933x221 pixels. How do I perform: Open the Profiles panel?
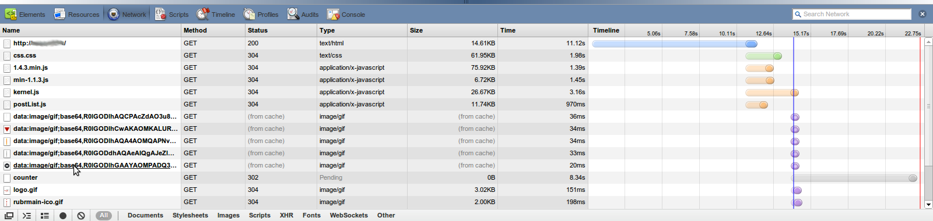pos(261,14)
